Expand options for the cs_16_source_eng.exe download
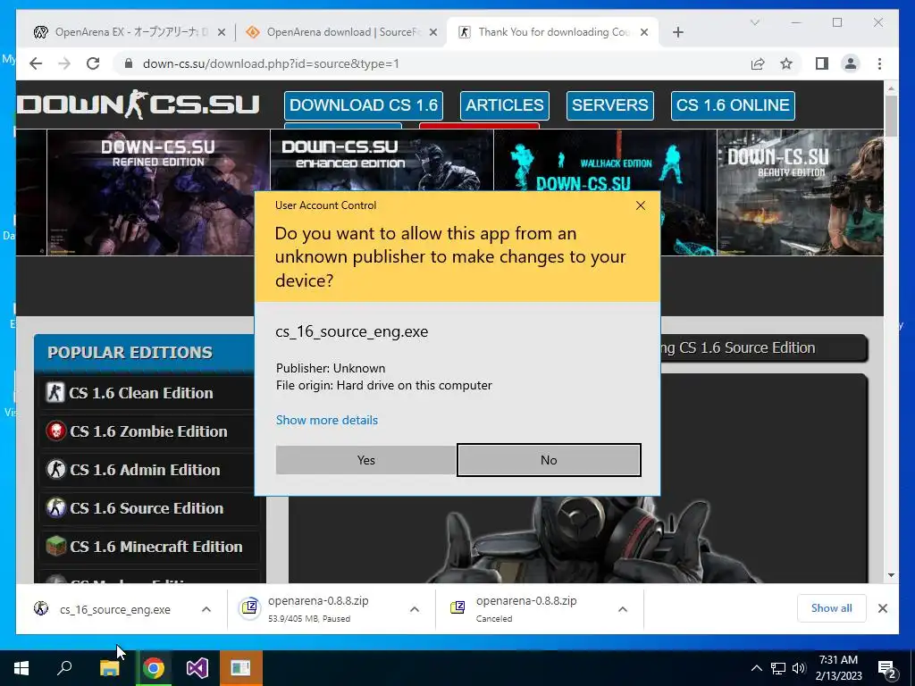 (x=206, y=609)
